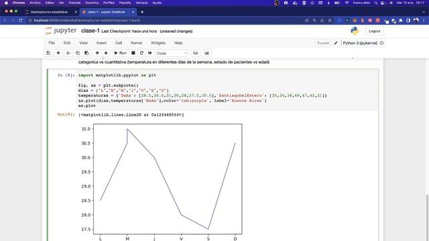Image resolution: width=429 pixels, height=241 pixels.
Task: Go back in browser history
Action: pos(5,21)
